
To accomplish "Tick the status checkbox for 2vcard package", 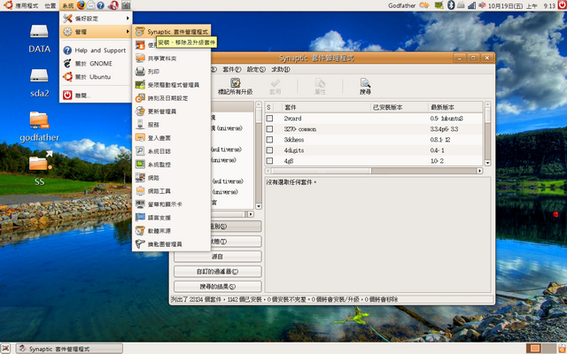I will pyautogui.click(x=269, y=119).
